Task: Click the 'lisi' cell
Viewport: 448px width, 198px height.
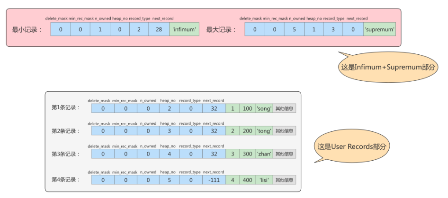Action: tap(264, 180)
